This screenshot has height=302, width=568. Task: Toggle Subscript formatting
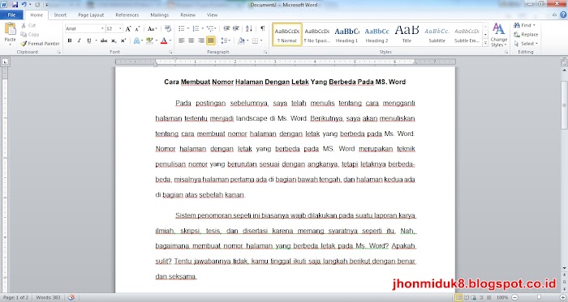pos(114,40)
